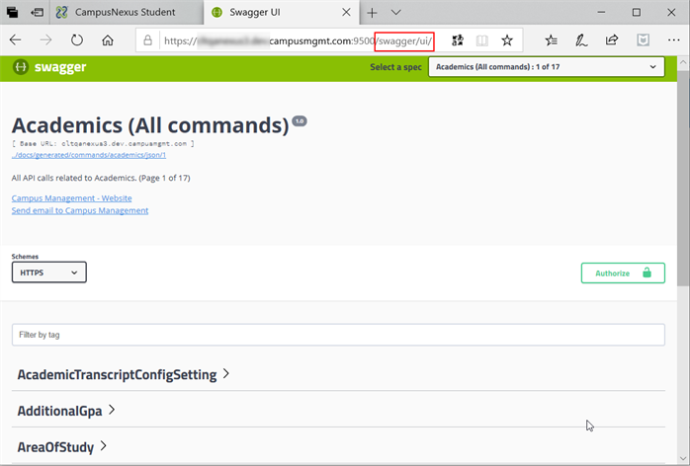Open the tabs you've set aside icon
690x466 pixels.
(12, 12)
